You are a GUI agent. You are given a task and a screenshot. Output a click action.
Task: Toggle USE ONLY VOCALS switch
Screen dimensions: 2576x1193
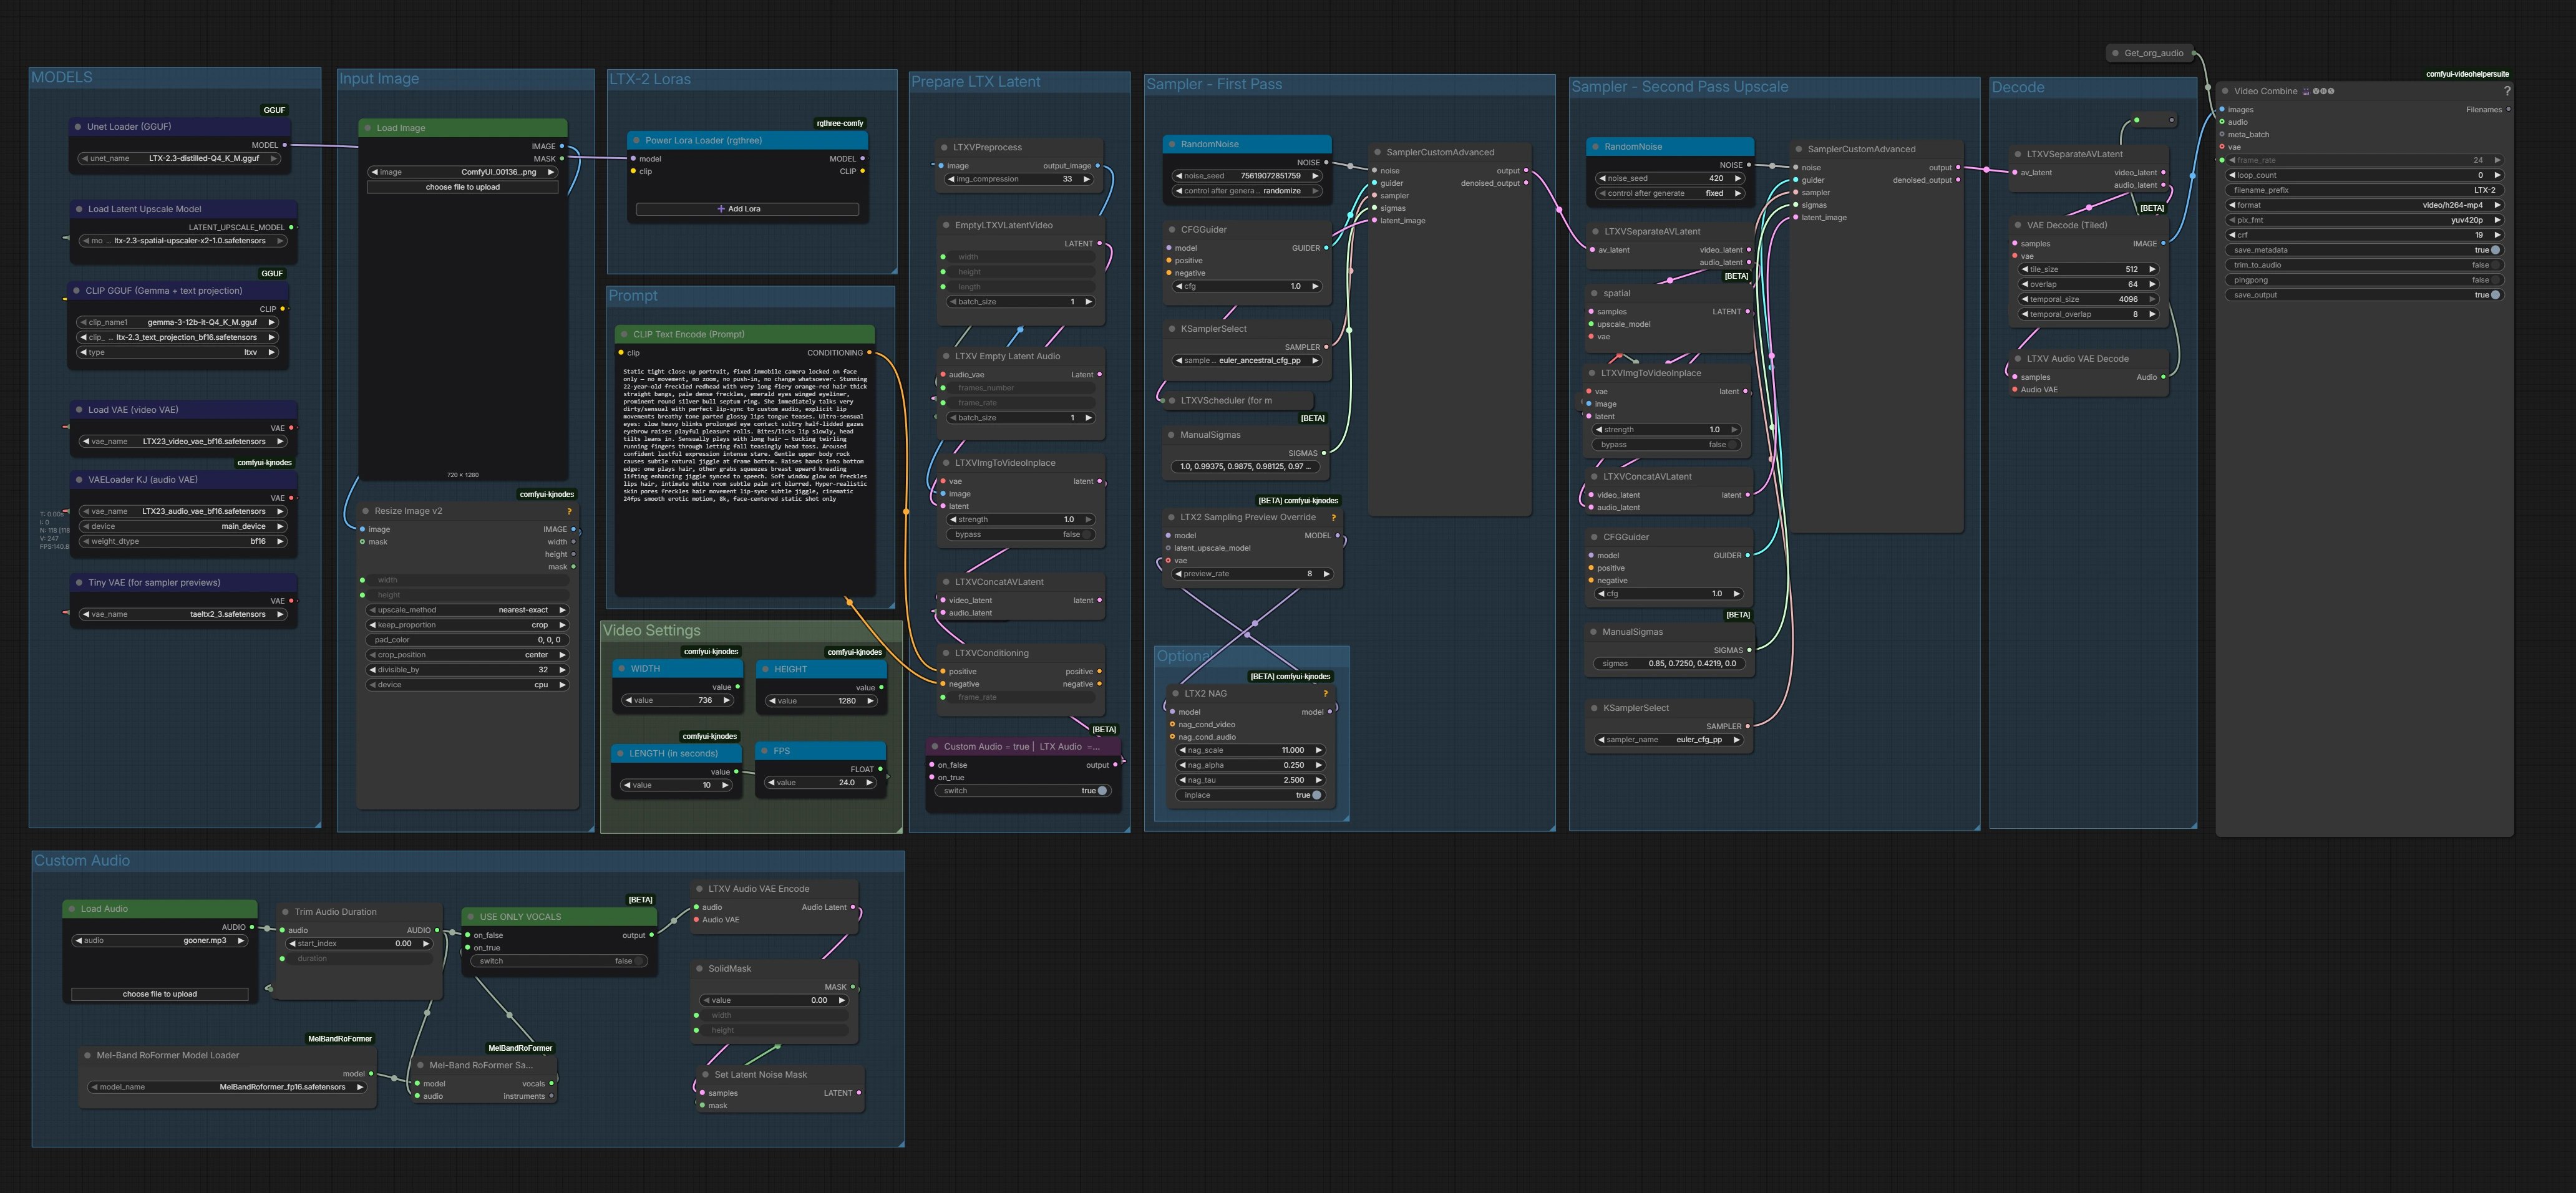639,961
